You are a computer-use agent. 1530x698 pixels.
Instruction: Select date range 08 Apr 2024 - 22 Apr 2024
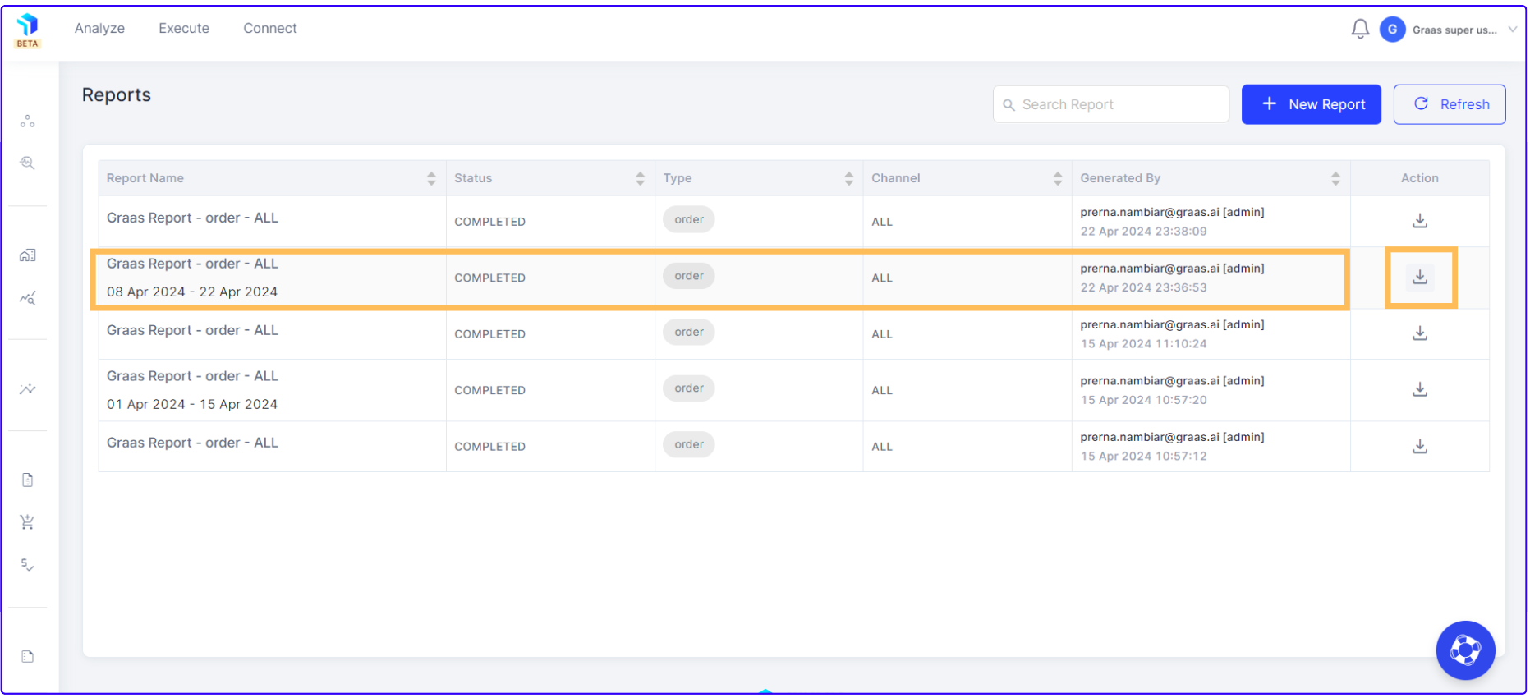click(192, 292)
